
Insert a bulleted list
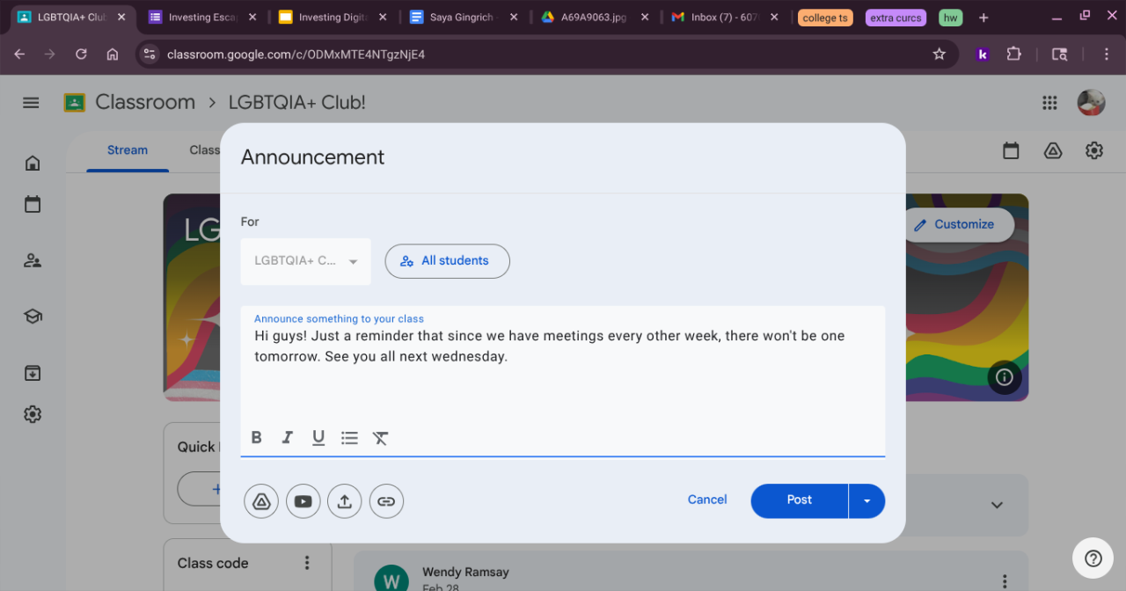coord(349,438)
